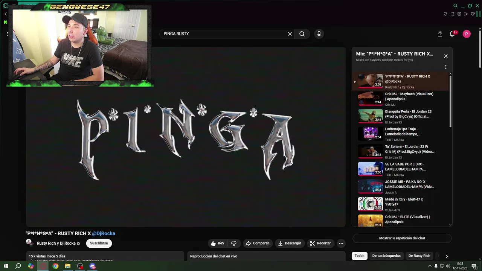
Task: Open Copilot from the taskbar
Action: (x=31, y=266)
